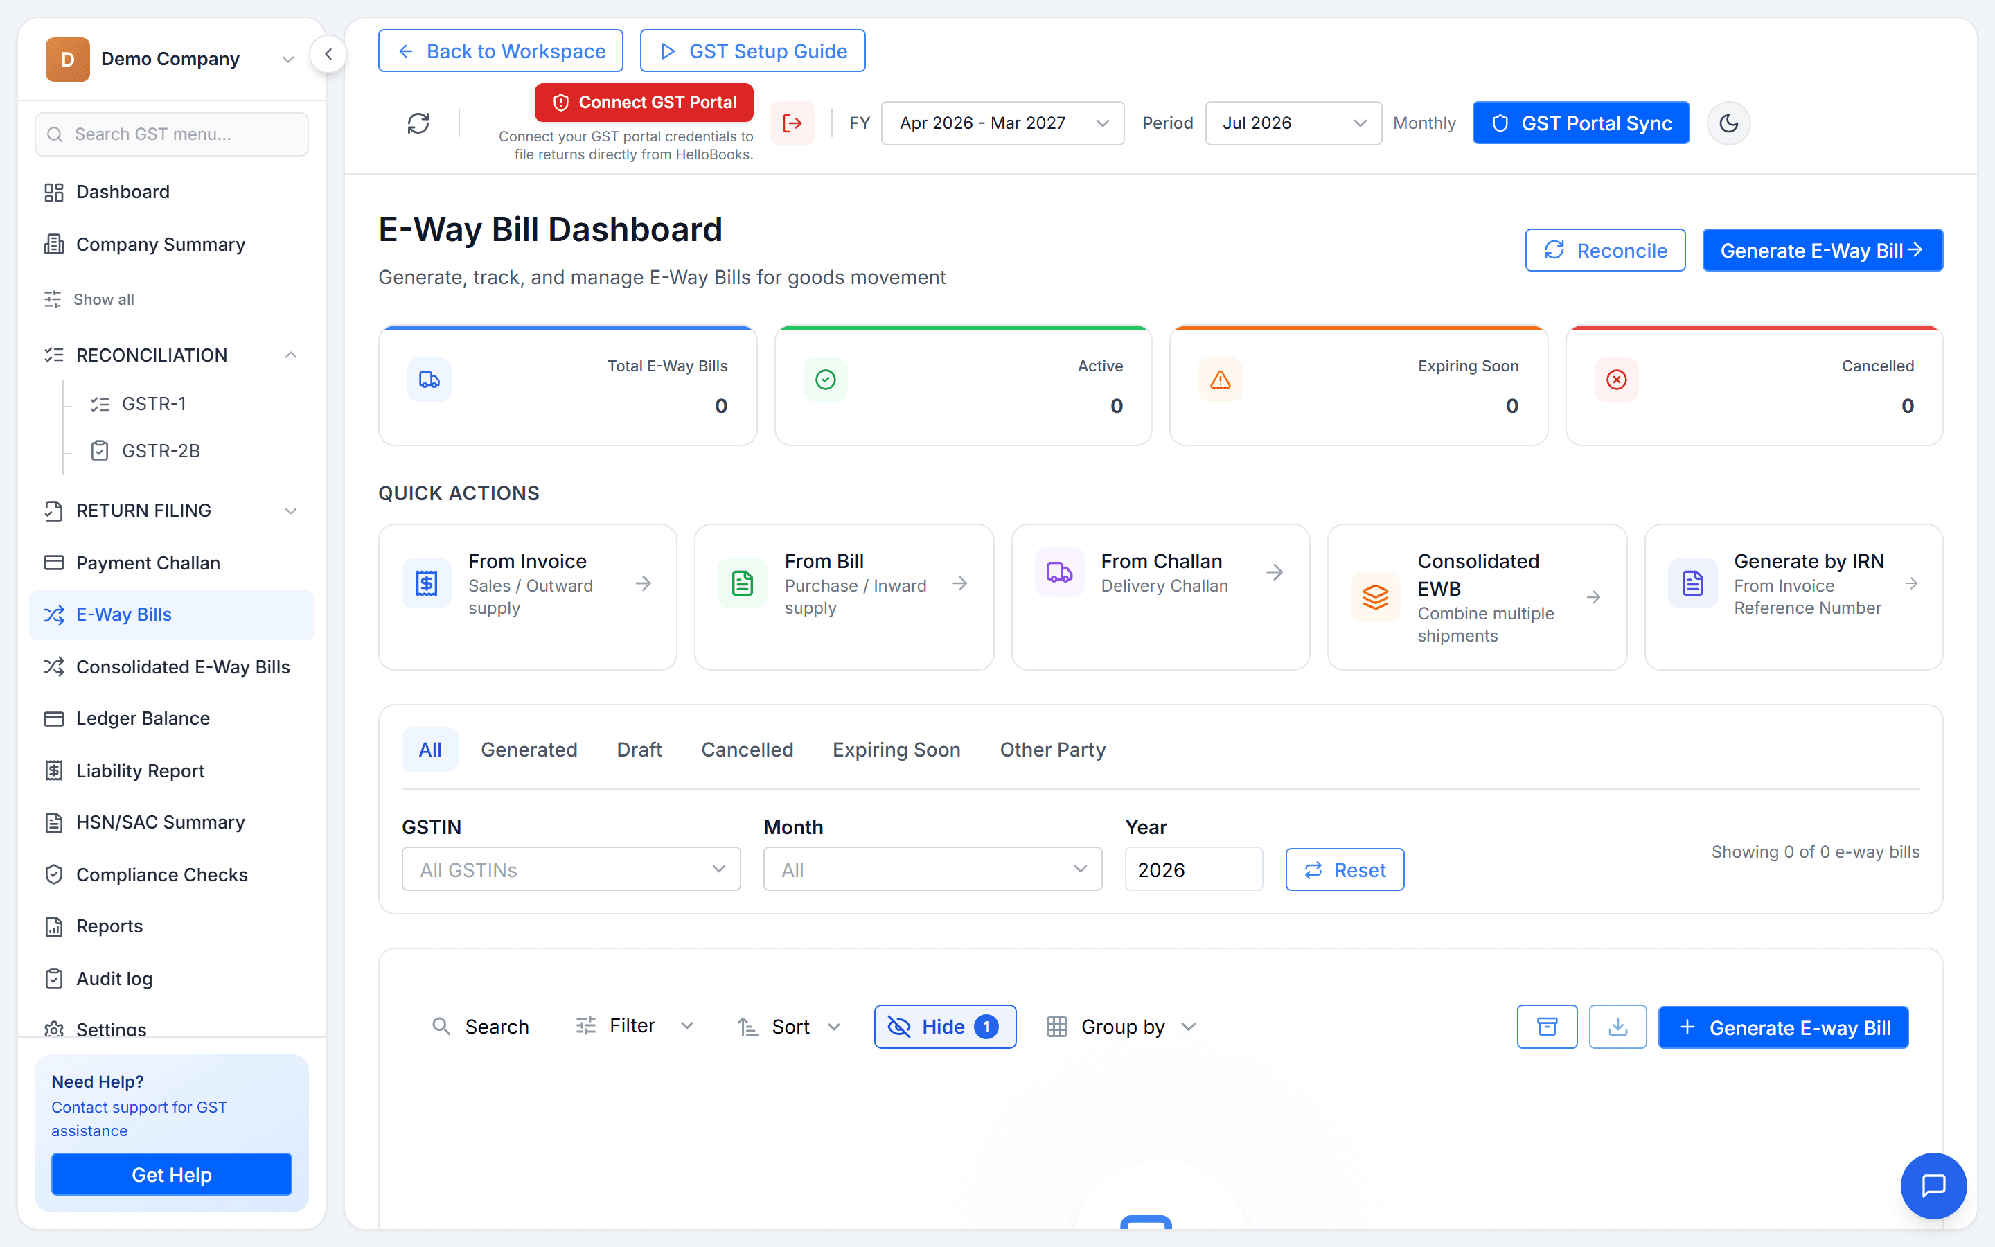Click the Reset filters button

tap(1345, 870)
